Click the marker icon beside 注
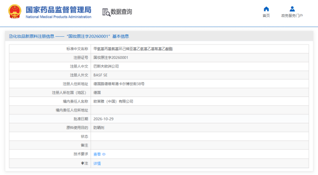Image resolution: width=318 pixels, height=175 pixels. 82,163
